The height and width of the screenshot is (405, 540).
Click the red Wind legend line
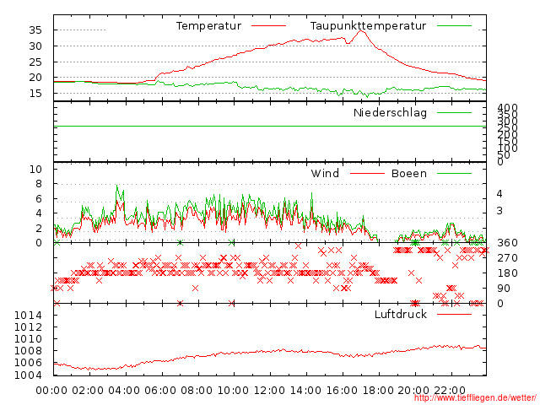tap(367, 173)
